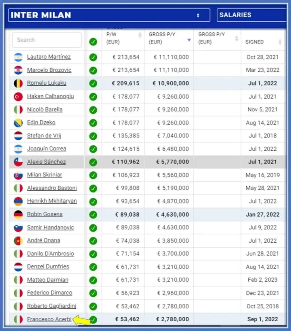Click green check icon in Lautaro Martínez row

click(93, 57)
